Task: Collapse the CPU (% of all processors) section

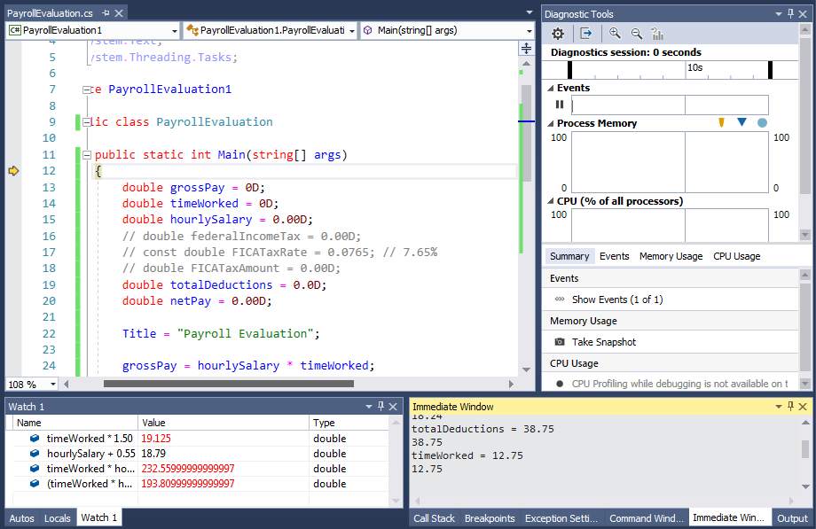Action: pyautogui.click(x=551, y=201)
